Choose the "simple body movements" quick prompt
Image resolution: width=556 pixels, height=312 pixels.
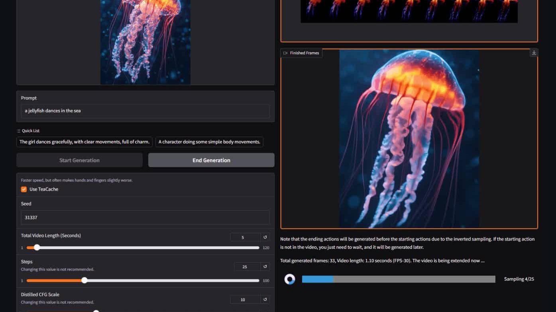click(x=209, y=142)
